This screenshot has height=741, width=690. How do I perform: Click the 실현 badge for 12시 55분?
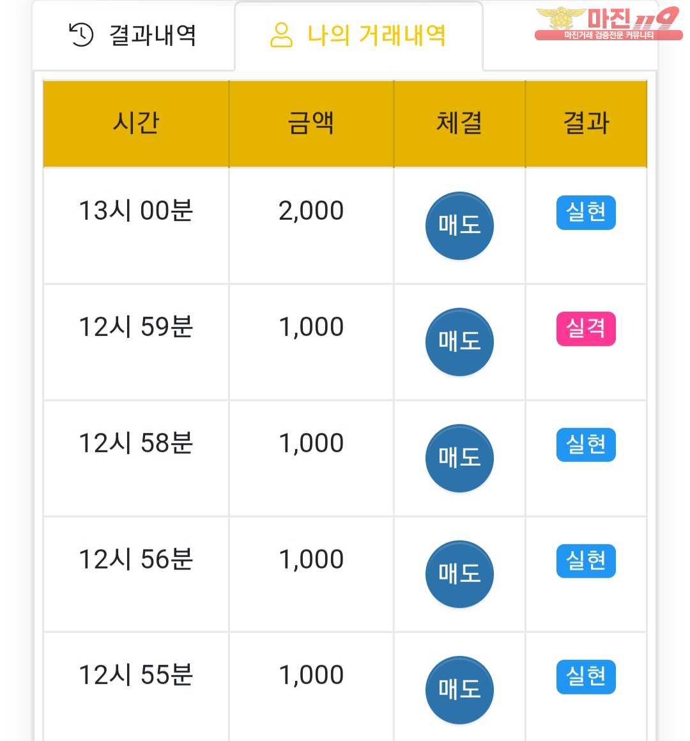(586, 676)
